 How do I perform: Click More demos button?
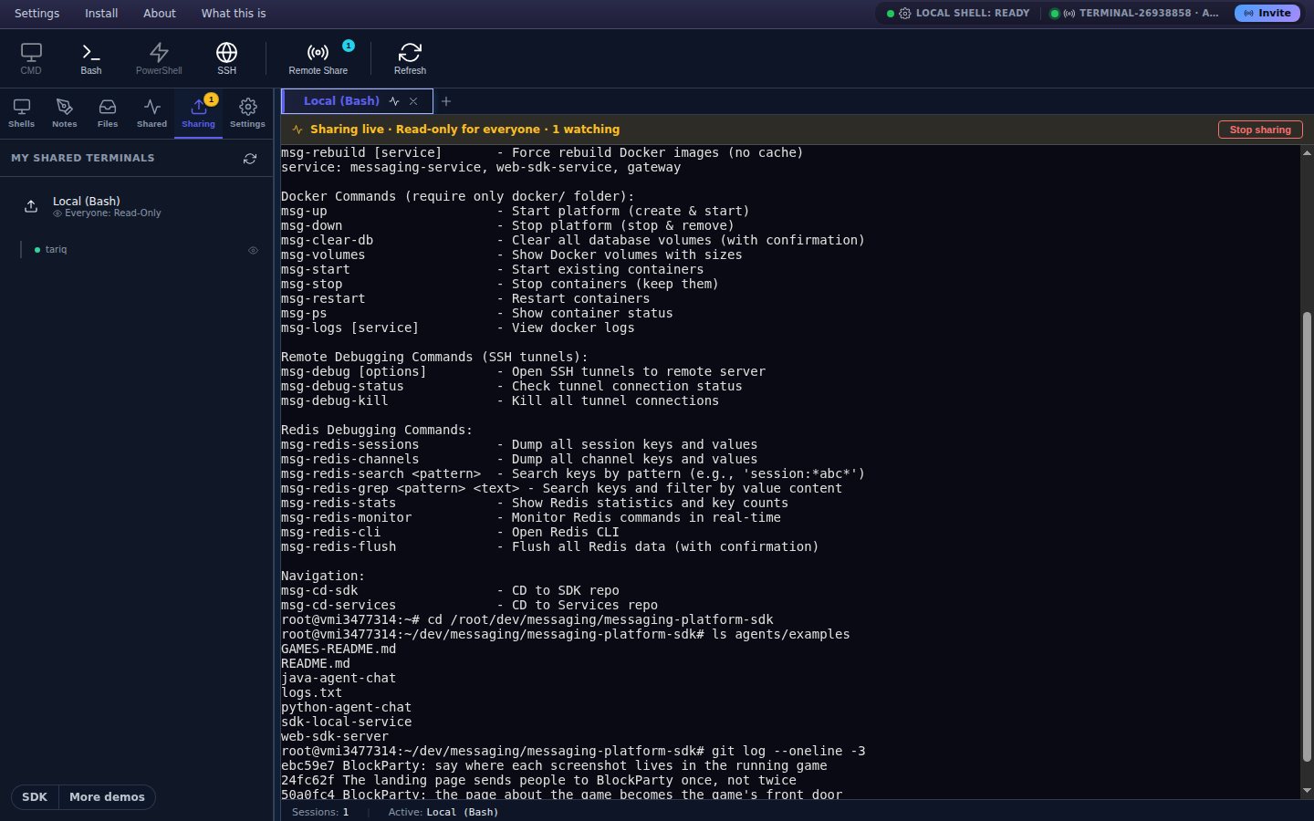pyautogui.click(x=107, y=797)
